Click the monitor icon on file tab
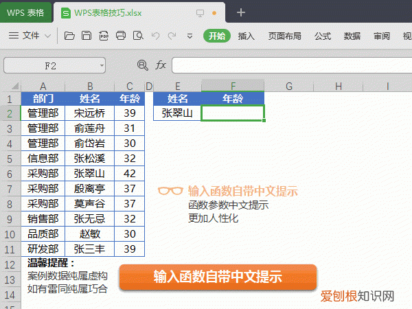Viewport: 412px width, 309px height. pyautogui.click(x=200, y=13)
